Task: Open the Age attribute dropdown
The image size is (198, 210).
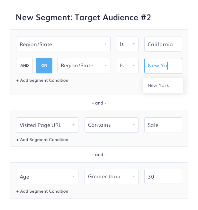Action: tap(47, 177)
